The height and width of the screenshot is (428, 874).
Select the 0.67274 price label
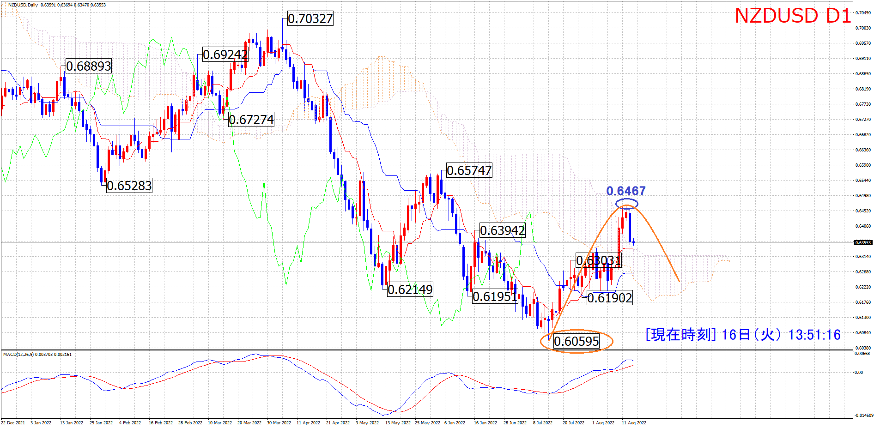click(x=251, y=120)
